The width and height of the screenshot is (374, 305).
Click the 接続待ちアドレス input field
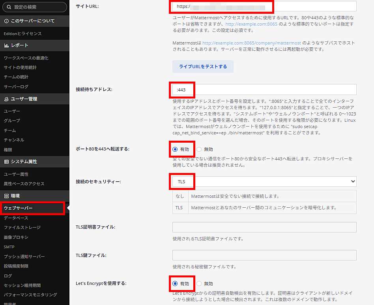coord(264,89)
